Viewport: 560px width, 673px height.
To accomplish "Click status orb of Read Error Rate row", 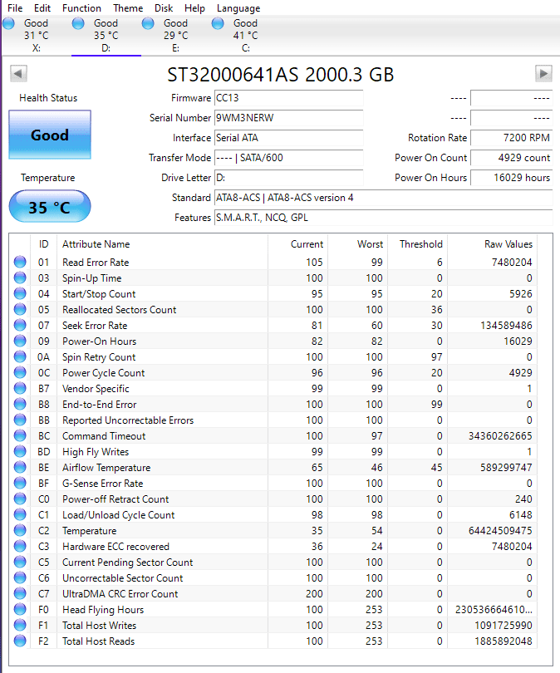I will 20,262.
